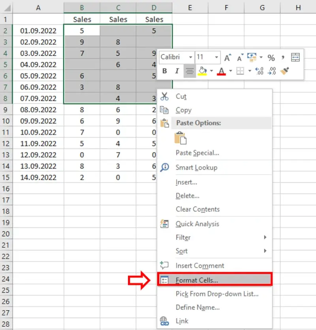
Task: Expand the fill color dropdown arrow
Action: 211,71
